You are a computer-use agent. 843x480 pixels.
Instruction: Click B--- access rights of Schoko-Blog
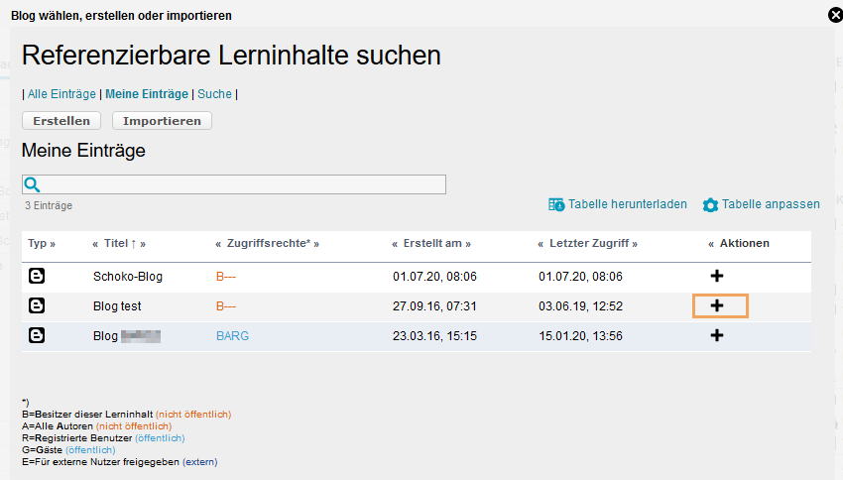click(226, 277)
